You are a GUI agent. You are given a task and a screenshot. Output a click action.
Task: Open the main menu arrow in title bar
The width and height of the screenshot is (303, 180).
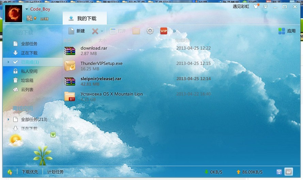266,6
